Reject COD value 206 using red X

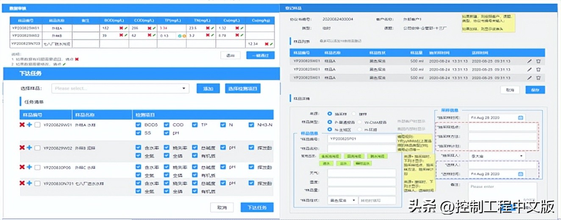149,28
